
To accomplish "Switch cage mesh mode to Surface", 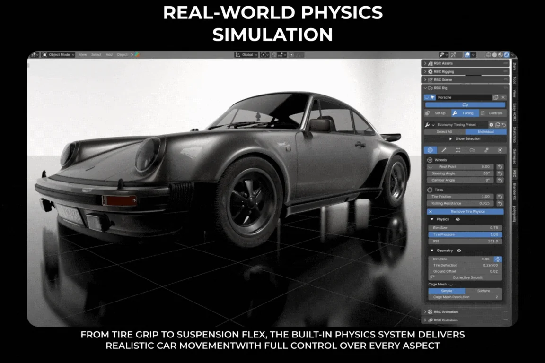I will [483, 291].
